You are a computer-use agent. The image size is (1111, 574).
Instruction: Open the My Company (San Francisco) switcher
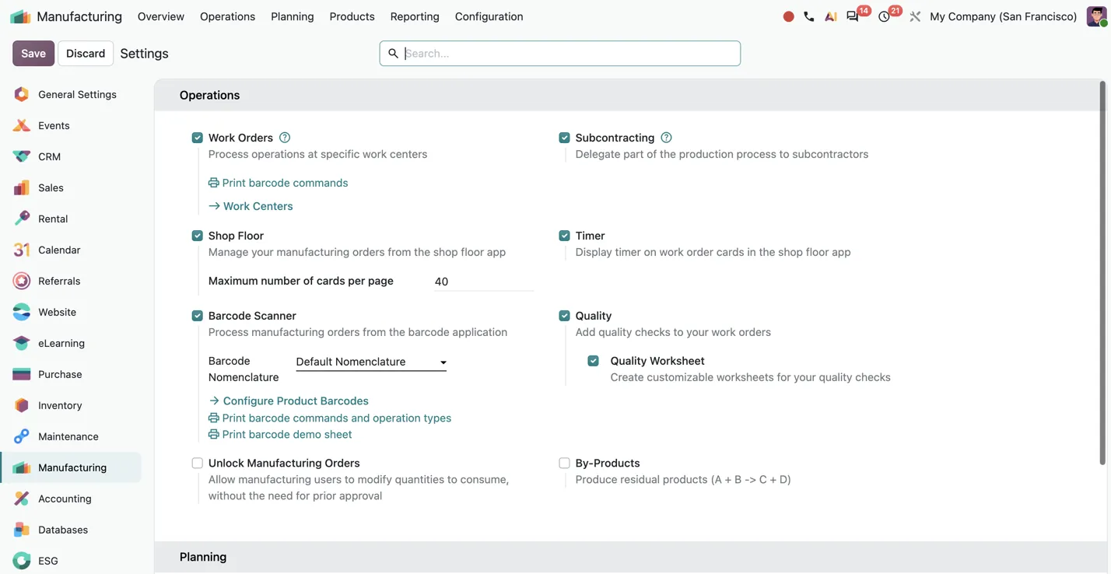pos(1004,16)
